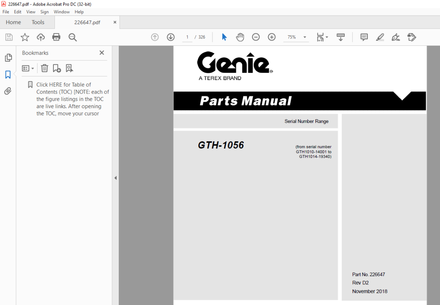Image resolution: width=440 pixels, height=305 pixels.
Task: Delete selected bookmark with trash icon
Action: tap(45, 68)
